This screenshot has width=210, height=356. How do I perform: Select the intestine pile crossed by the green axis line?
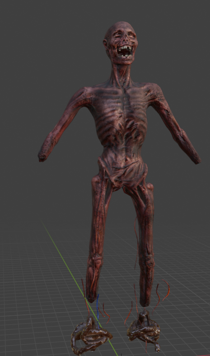pyautogui.click(x=91, y=336)
